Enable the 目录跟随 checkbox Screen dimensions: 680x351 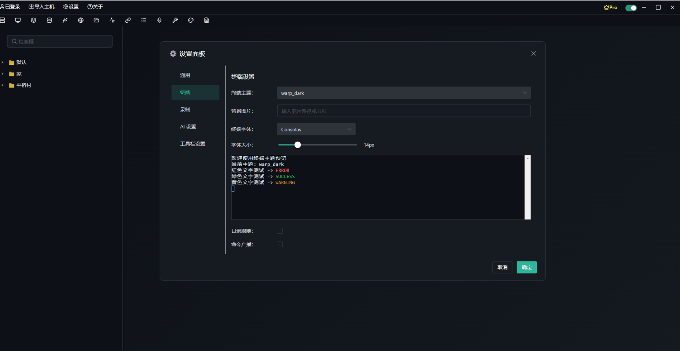click(280, 231)
